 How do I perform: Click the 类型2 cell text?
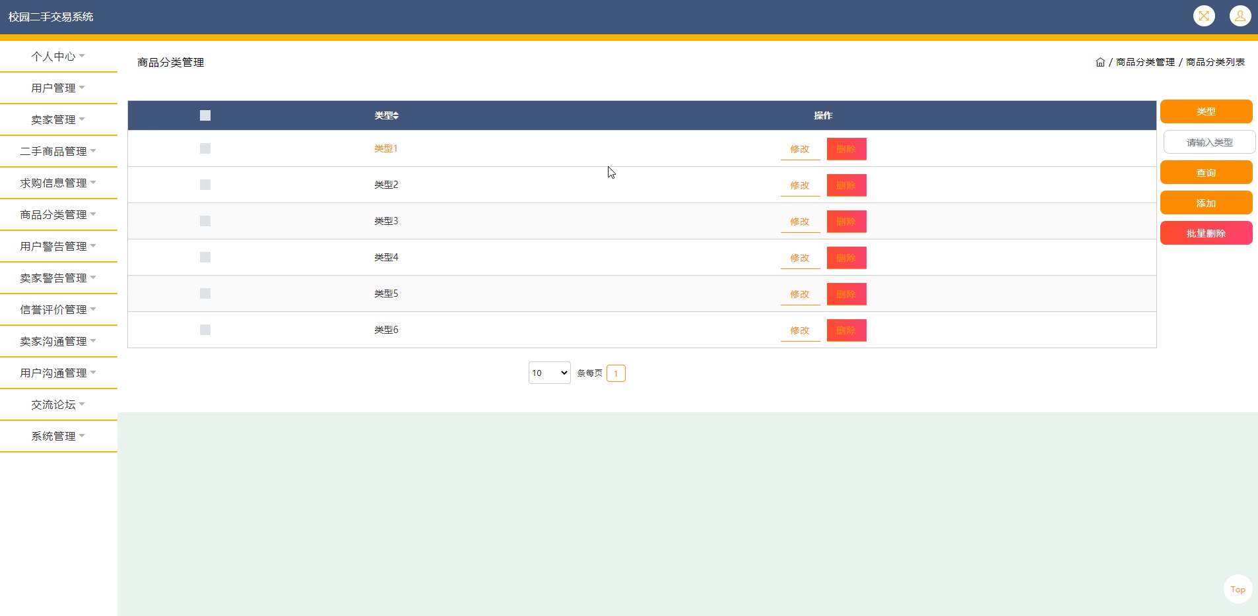point(386,185)
